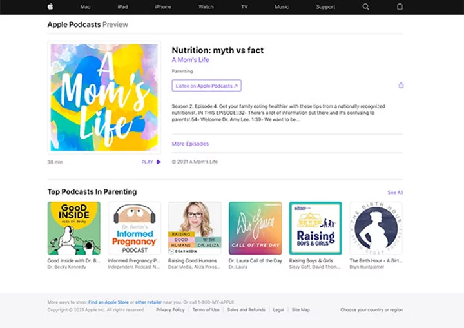Click Choose your country or region

[x=372, y=310]
